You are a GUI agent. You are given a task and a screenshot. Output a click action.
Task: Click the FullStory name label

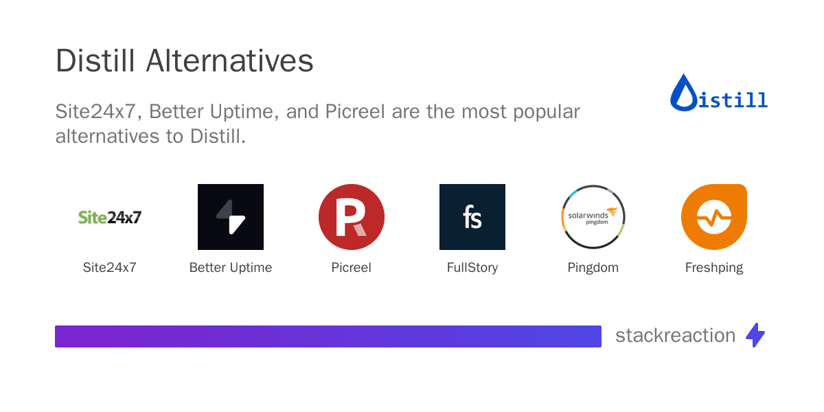tap(472, 268)
